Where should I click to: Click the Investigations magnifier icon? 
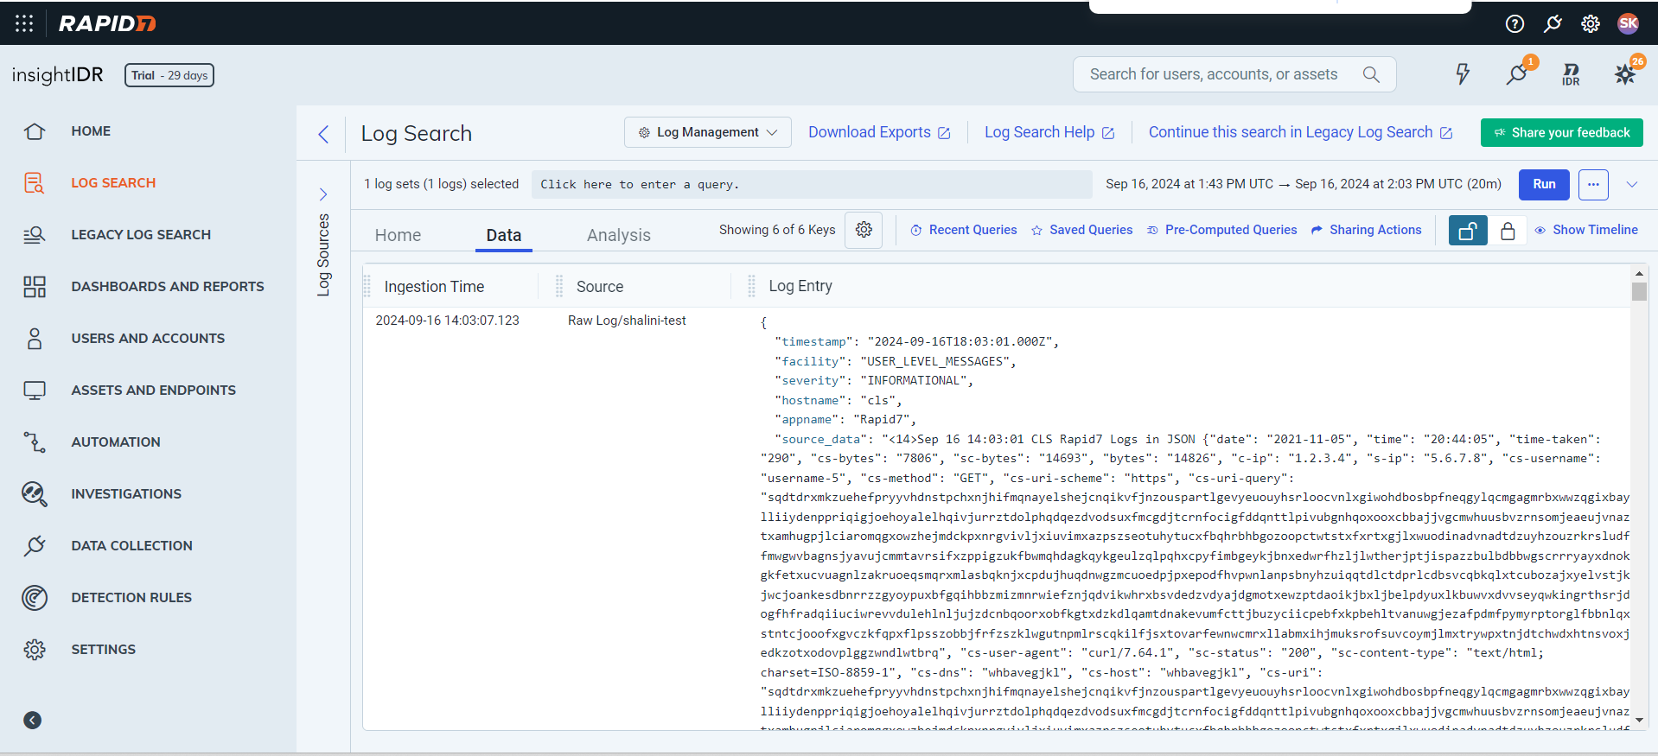coord(35,494)
